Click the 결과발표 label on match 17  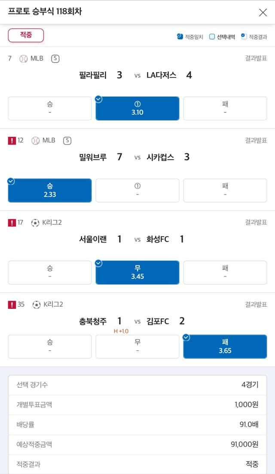(x=256, y=223)
